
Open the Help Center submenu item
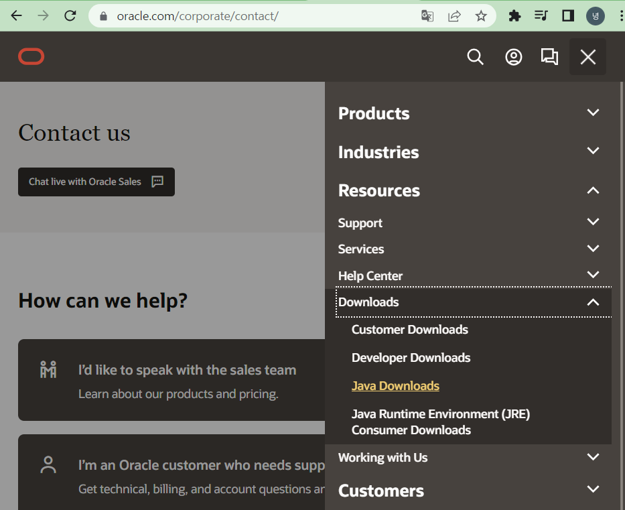tap(370, 276)
